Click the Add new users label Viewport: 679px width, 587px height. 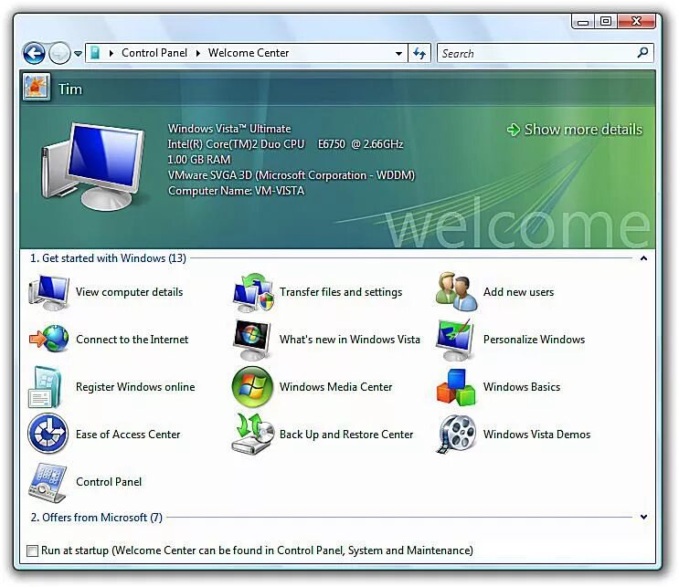(x=518, y=292)
